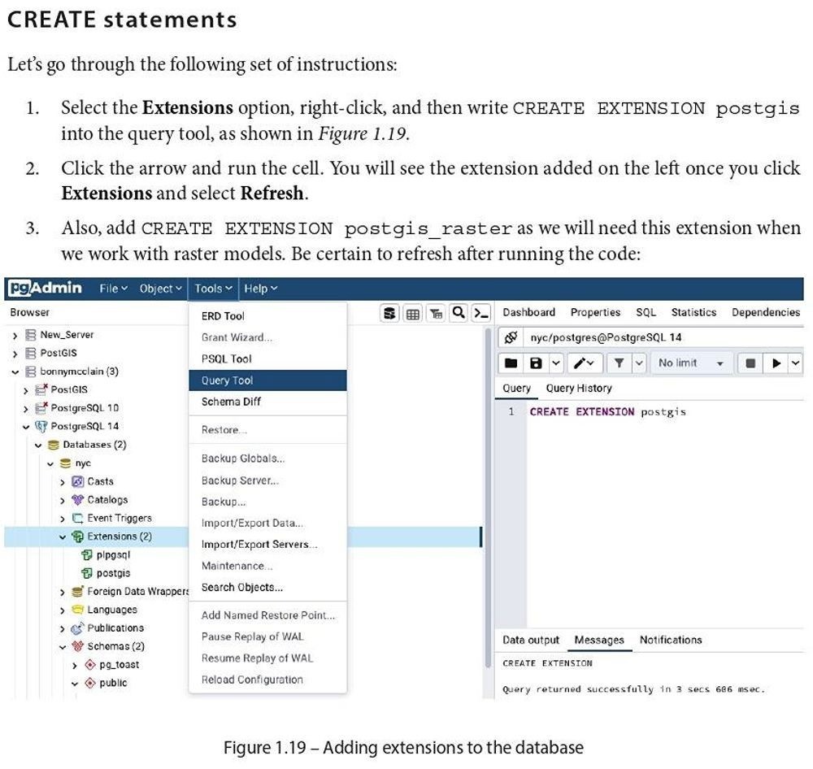Image resolution: width=813 pixels, height=769 pixels.
Task: Click the Publications node icon
Action: click(x=77, y=628)
